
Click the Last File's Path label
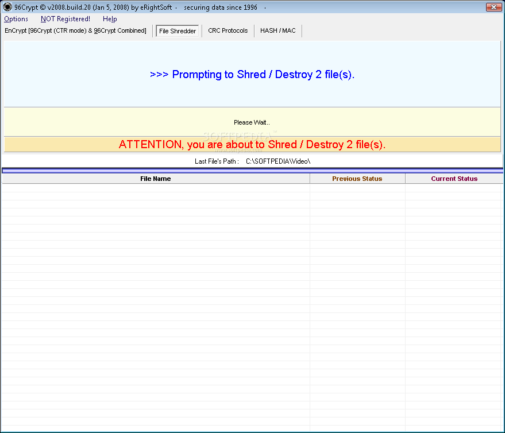217,161
